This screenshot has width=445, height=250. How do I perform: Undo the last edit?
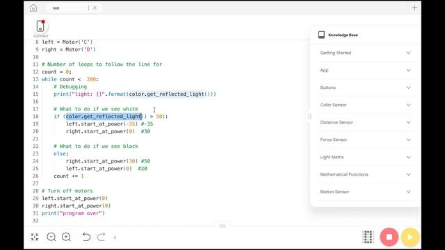click(86, 237)
